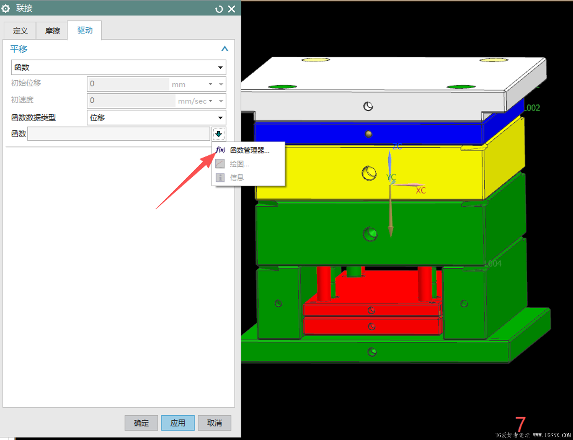573x440 pixels.
Task: Click the 应用 button
Action: (178, 423)
